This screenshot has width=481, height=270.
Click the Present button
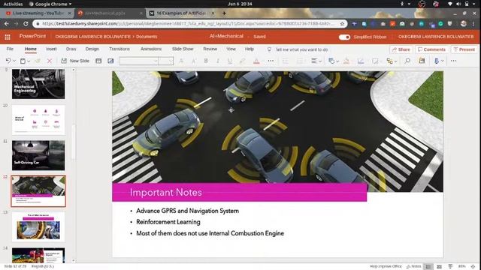click(x=464, y=49)
